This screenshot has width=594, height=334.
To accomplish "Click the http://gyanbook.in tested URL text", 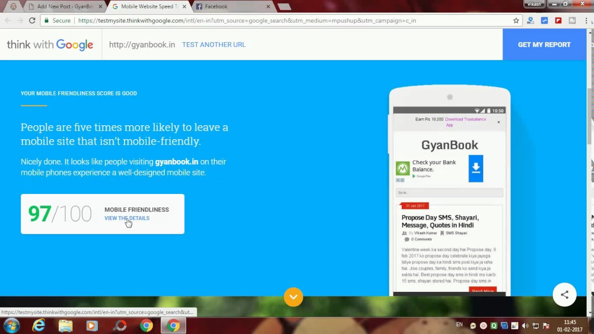I will click(142, 45).
